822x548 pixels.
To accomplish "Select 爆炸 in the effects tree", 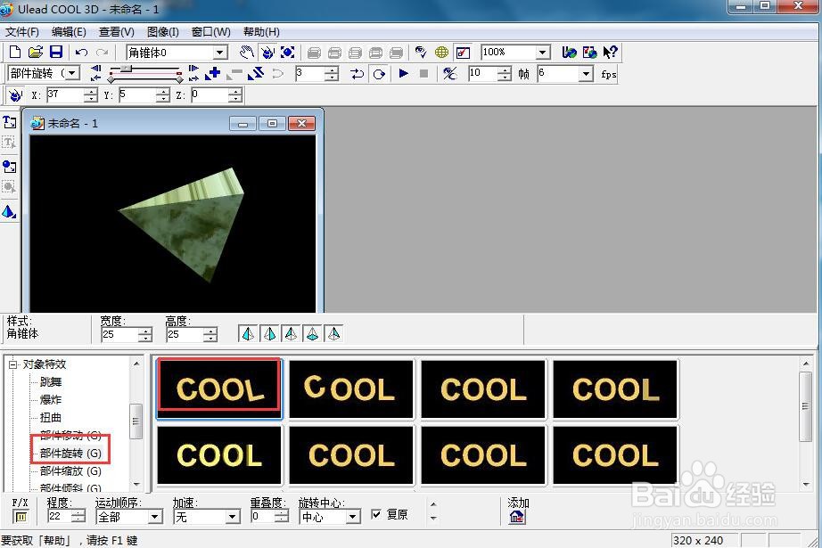I will tap(51, 400).
